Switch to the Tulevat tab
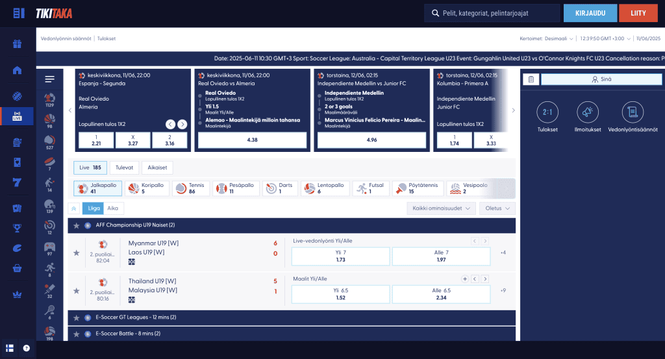Image resolution: width=665 pixels, height=359 pixels. [x=124, y=167]
